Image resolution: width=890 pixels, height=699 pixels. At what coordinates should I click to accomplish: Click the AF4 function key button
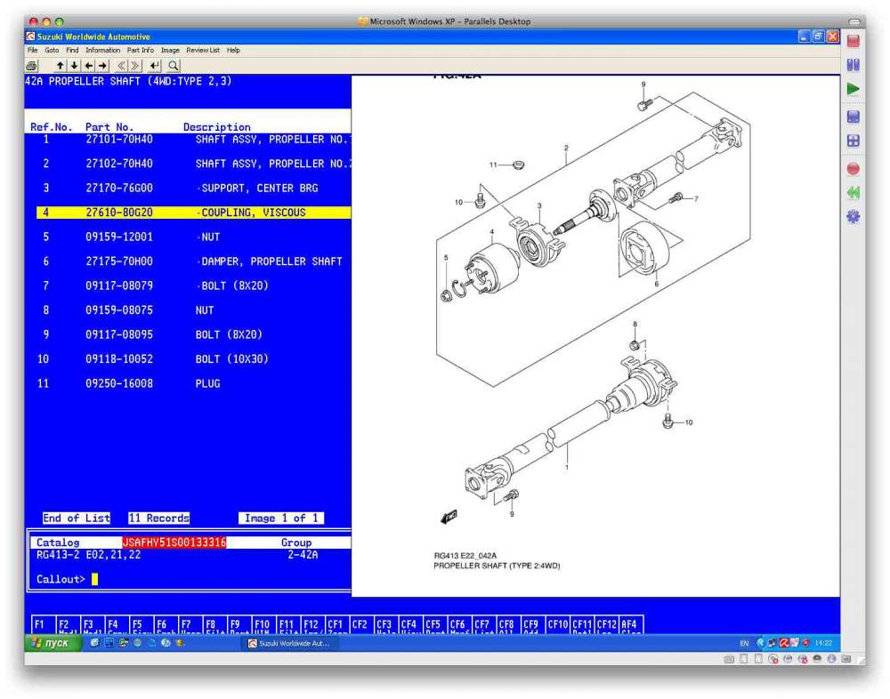tap(631, 624)
